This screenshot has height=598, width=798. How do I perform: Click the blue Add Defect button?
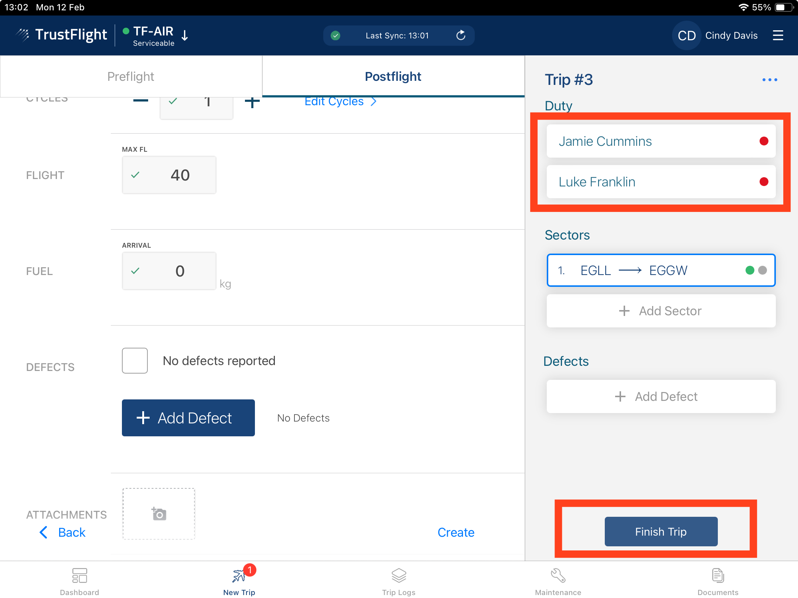[188, 418]
